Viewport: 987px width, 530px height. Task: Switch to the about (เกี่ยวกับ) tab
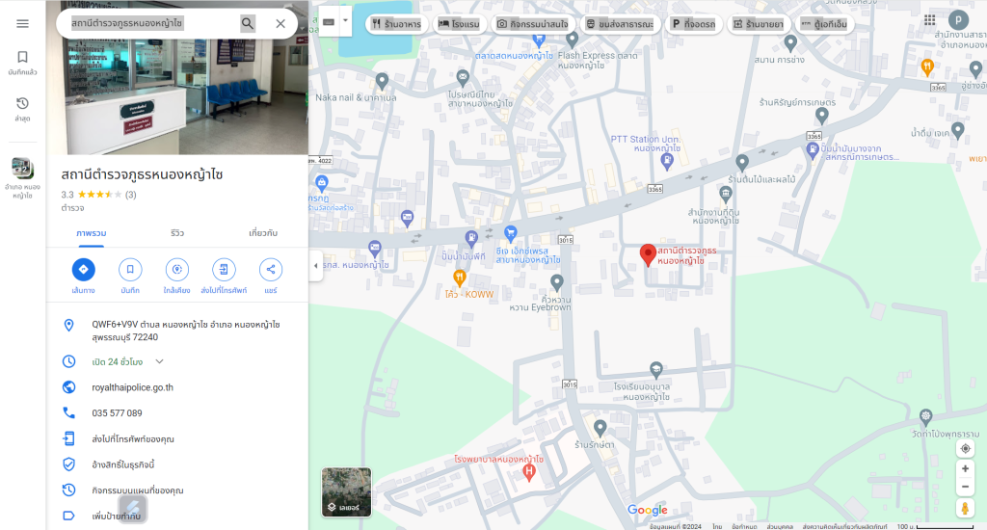pos(263,233)
